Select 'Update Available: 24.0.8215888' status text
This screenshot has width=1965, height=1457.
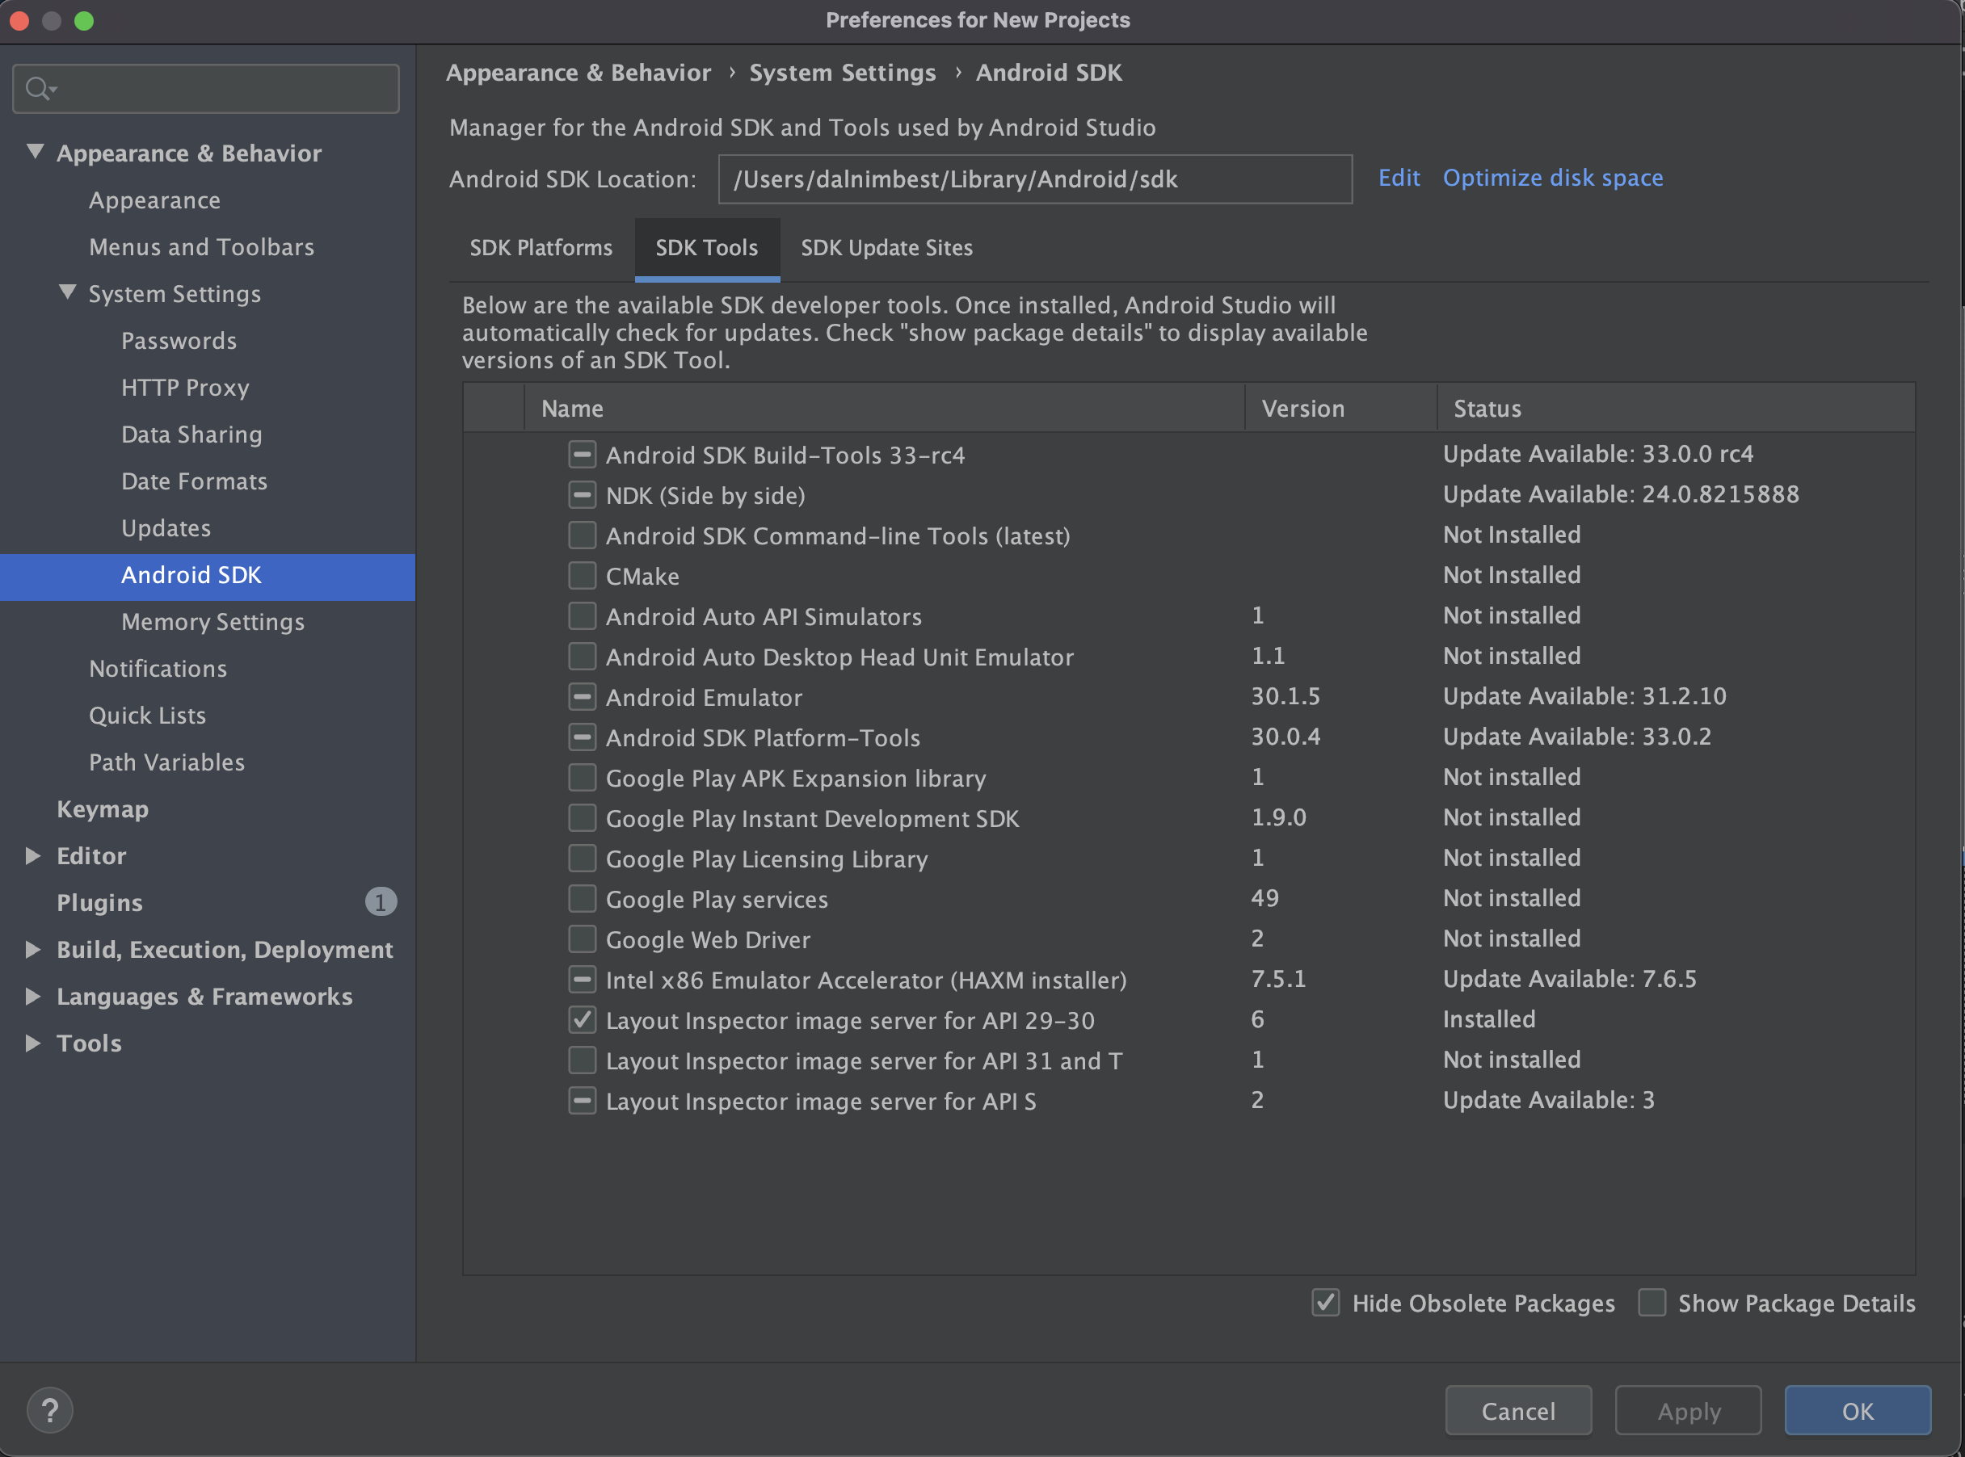[1621, 494]
